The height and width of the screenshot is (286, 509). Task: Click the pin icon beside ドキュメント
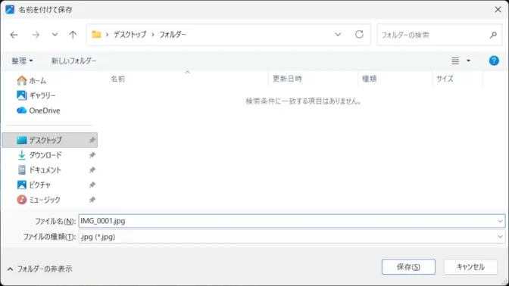92,170
